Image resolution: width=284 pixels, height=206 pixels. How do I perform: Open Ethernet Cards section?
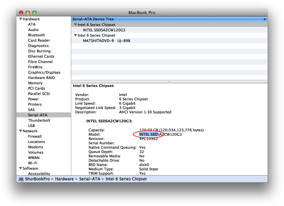(x=41, y=56)
